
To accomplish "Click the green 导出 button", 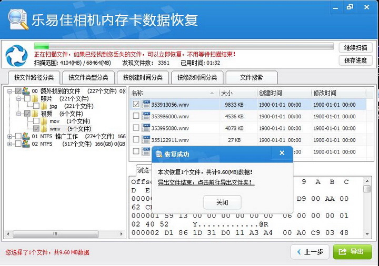I will pos(352,252).
